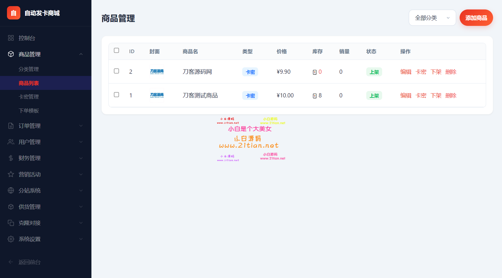Image resolution: width=502 pixels, height=278 pixels.
Task: Expand the 克隆对接 menu chevron
Action: click(x=81, y=223)
